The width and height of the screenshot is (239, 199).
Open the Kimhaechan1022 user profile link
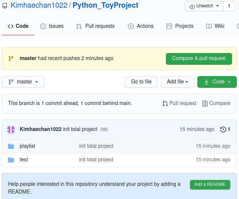click(x=39, y=5)
